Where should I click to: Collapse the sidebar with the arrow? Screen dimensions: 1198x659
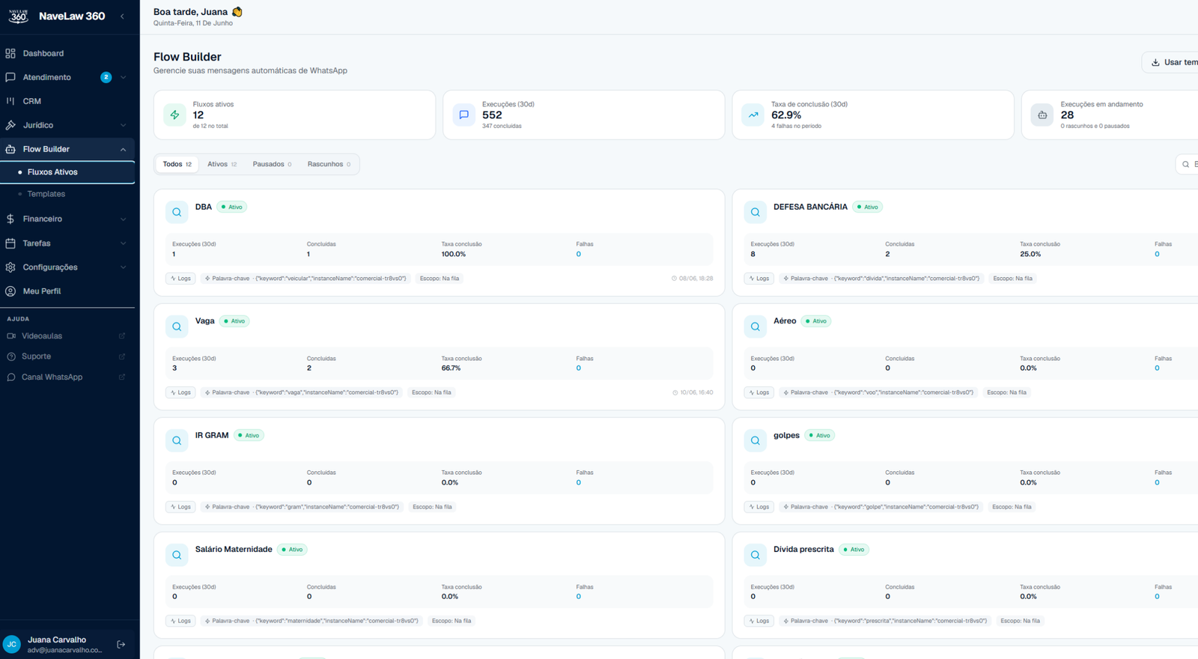click(122, 16)
